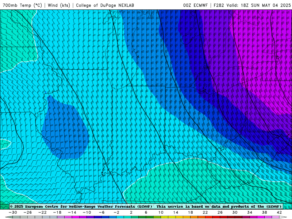The width and height of the screenshot is (292, 219).
Task: Click 'College of DuPage NEXLAB' header text
Action: (x=105, y=5)
